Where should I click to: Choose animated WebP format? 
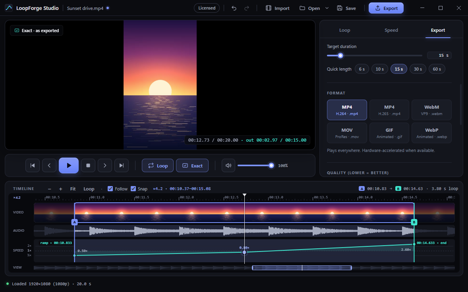(x=431, y=133)
